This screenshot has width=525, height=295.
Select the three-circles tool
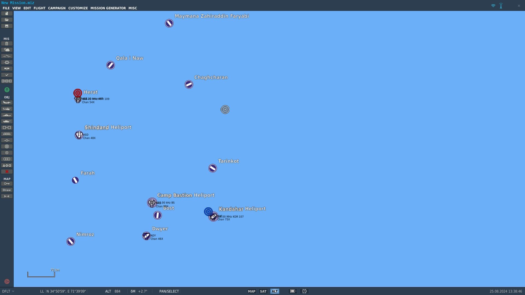7,159
